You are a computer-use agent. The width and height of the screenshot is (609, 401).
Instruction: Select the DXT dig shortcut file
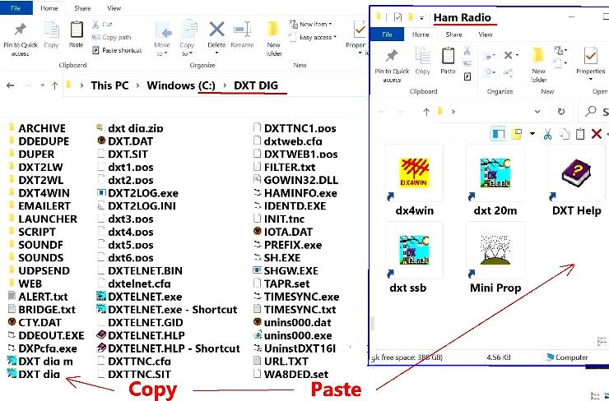tap(35, 374)
